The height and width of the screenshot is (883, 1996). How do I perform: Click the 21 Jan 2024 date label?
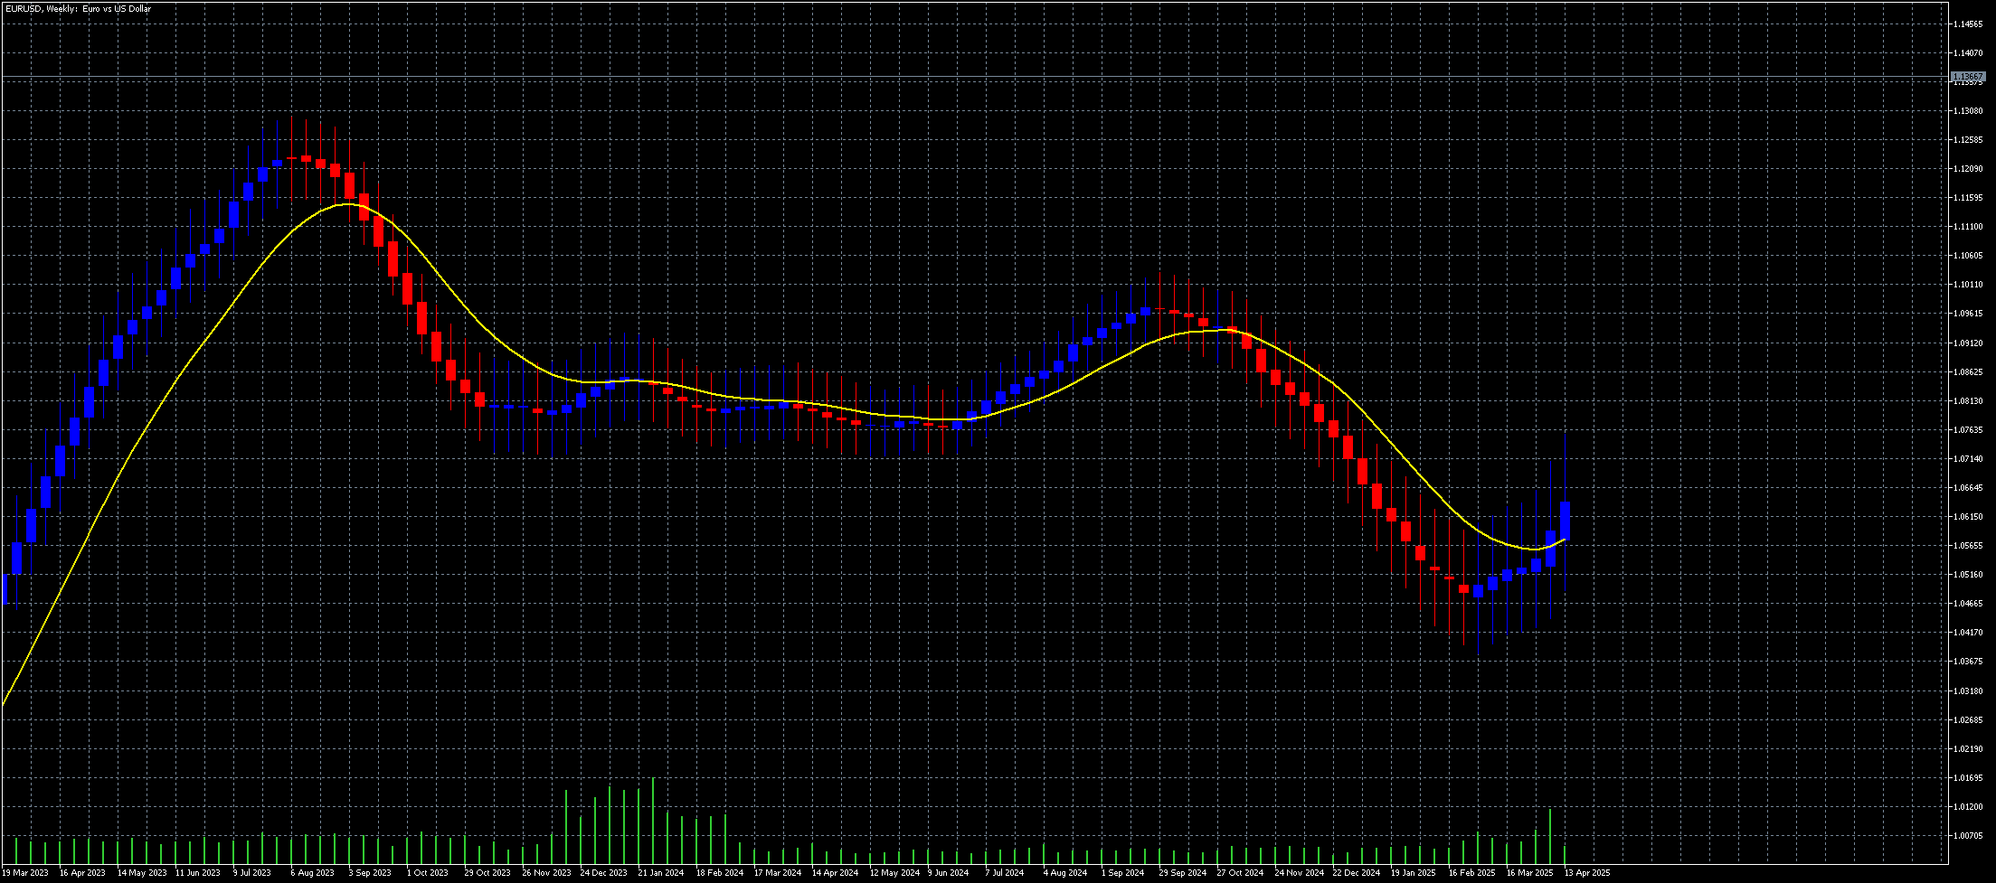[661, 874]
